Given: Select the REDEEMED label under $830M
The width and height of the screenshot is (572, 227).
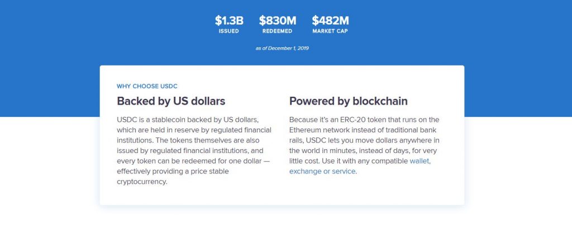Looking at the screenshot, I should (x=277, y=31).
